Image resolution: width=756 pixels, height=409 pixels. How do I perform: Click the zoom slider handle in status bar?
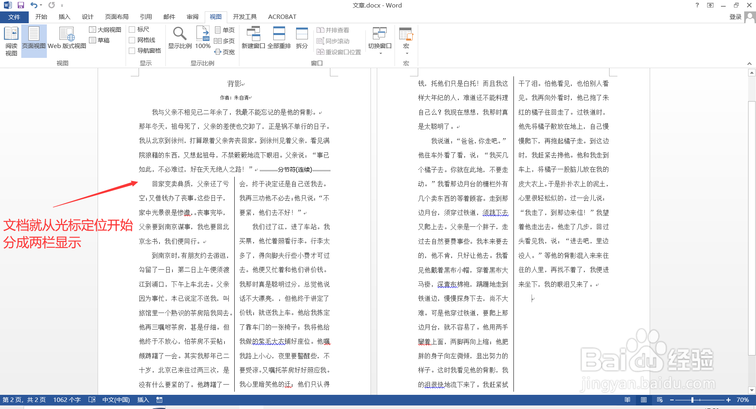(692, 400)
